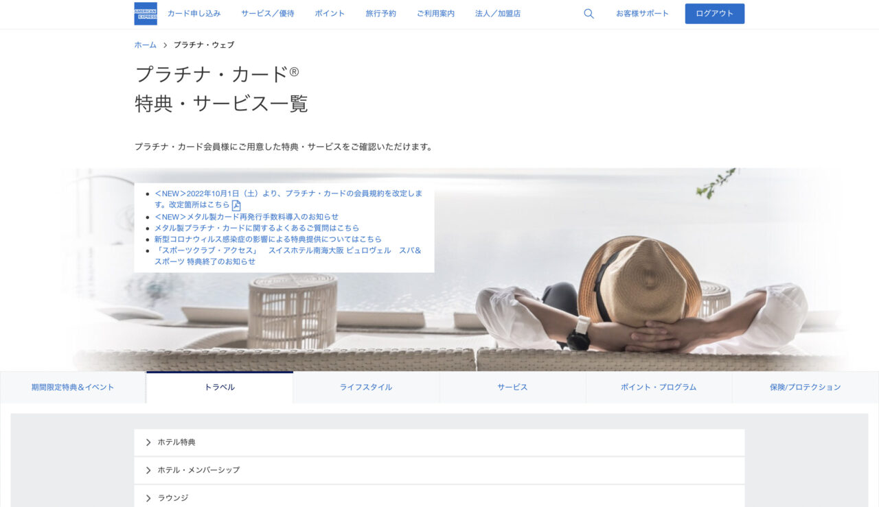Open the サービス／優待 menu

click(x=268, y=14)
